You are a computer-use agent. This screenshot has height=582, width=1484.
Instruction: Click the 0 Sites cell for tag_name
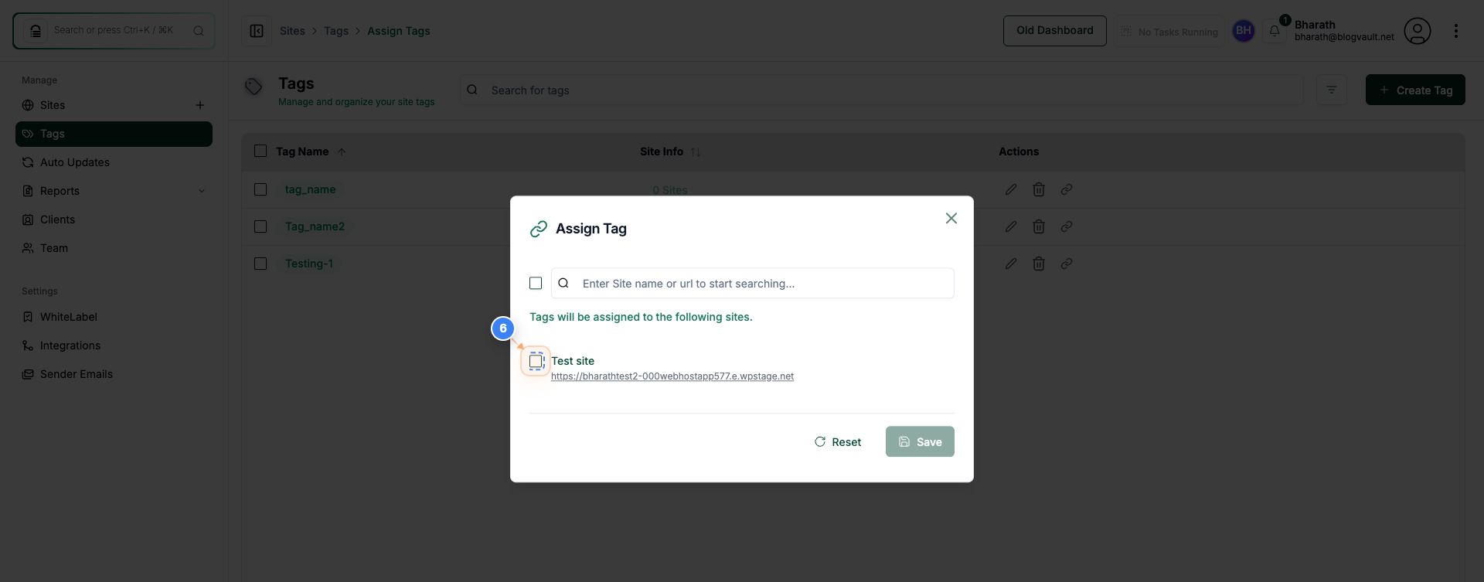[x=669, y=190]
